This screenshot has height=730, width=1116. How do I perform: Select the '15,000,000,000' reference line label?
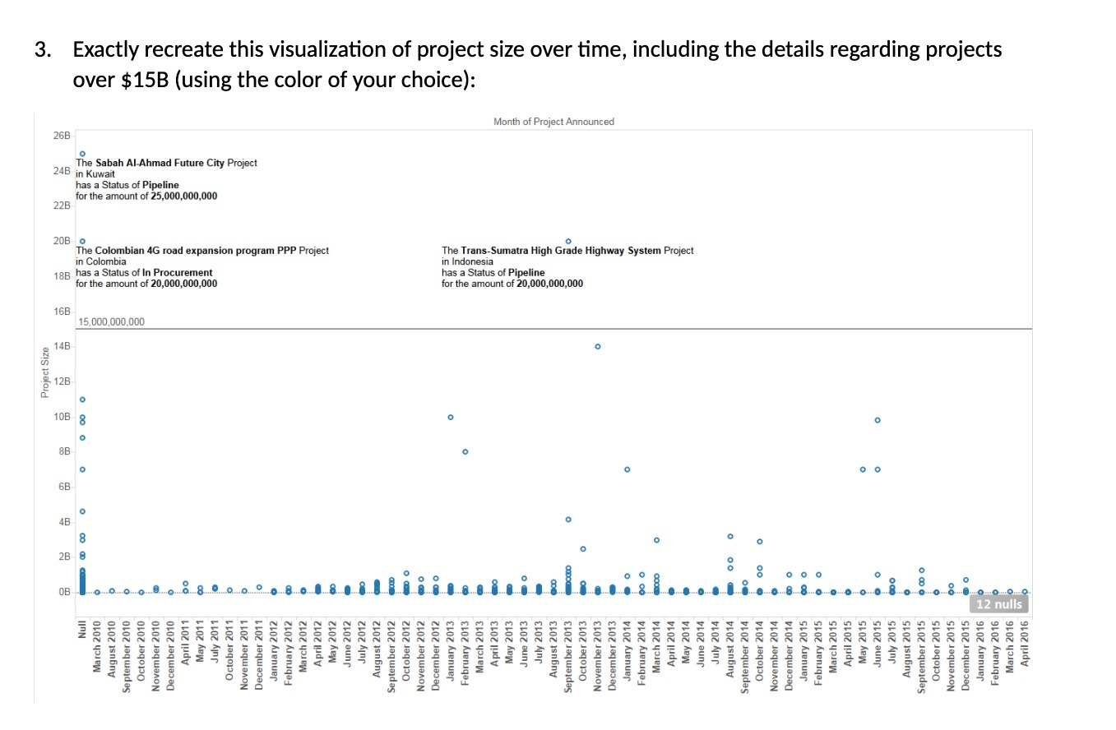pos(111,321)
